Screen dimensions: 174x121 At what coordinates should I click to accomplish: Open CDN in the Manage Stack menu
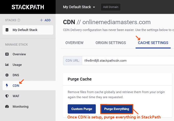29,85
